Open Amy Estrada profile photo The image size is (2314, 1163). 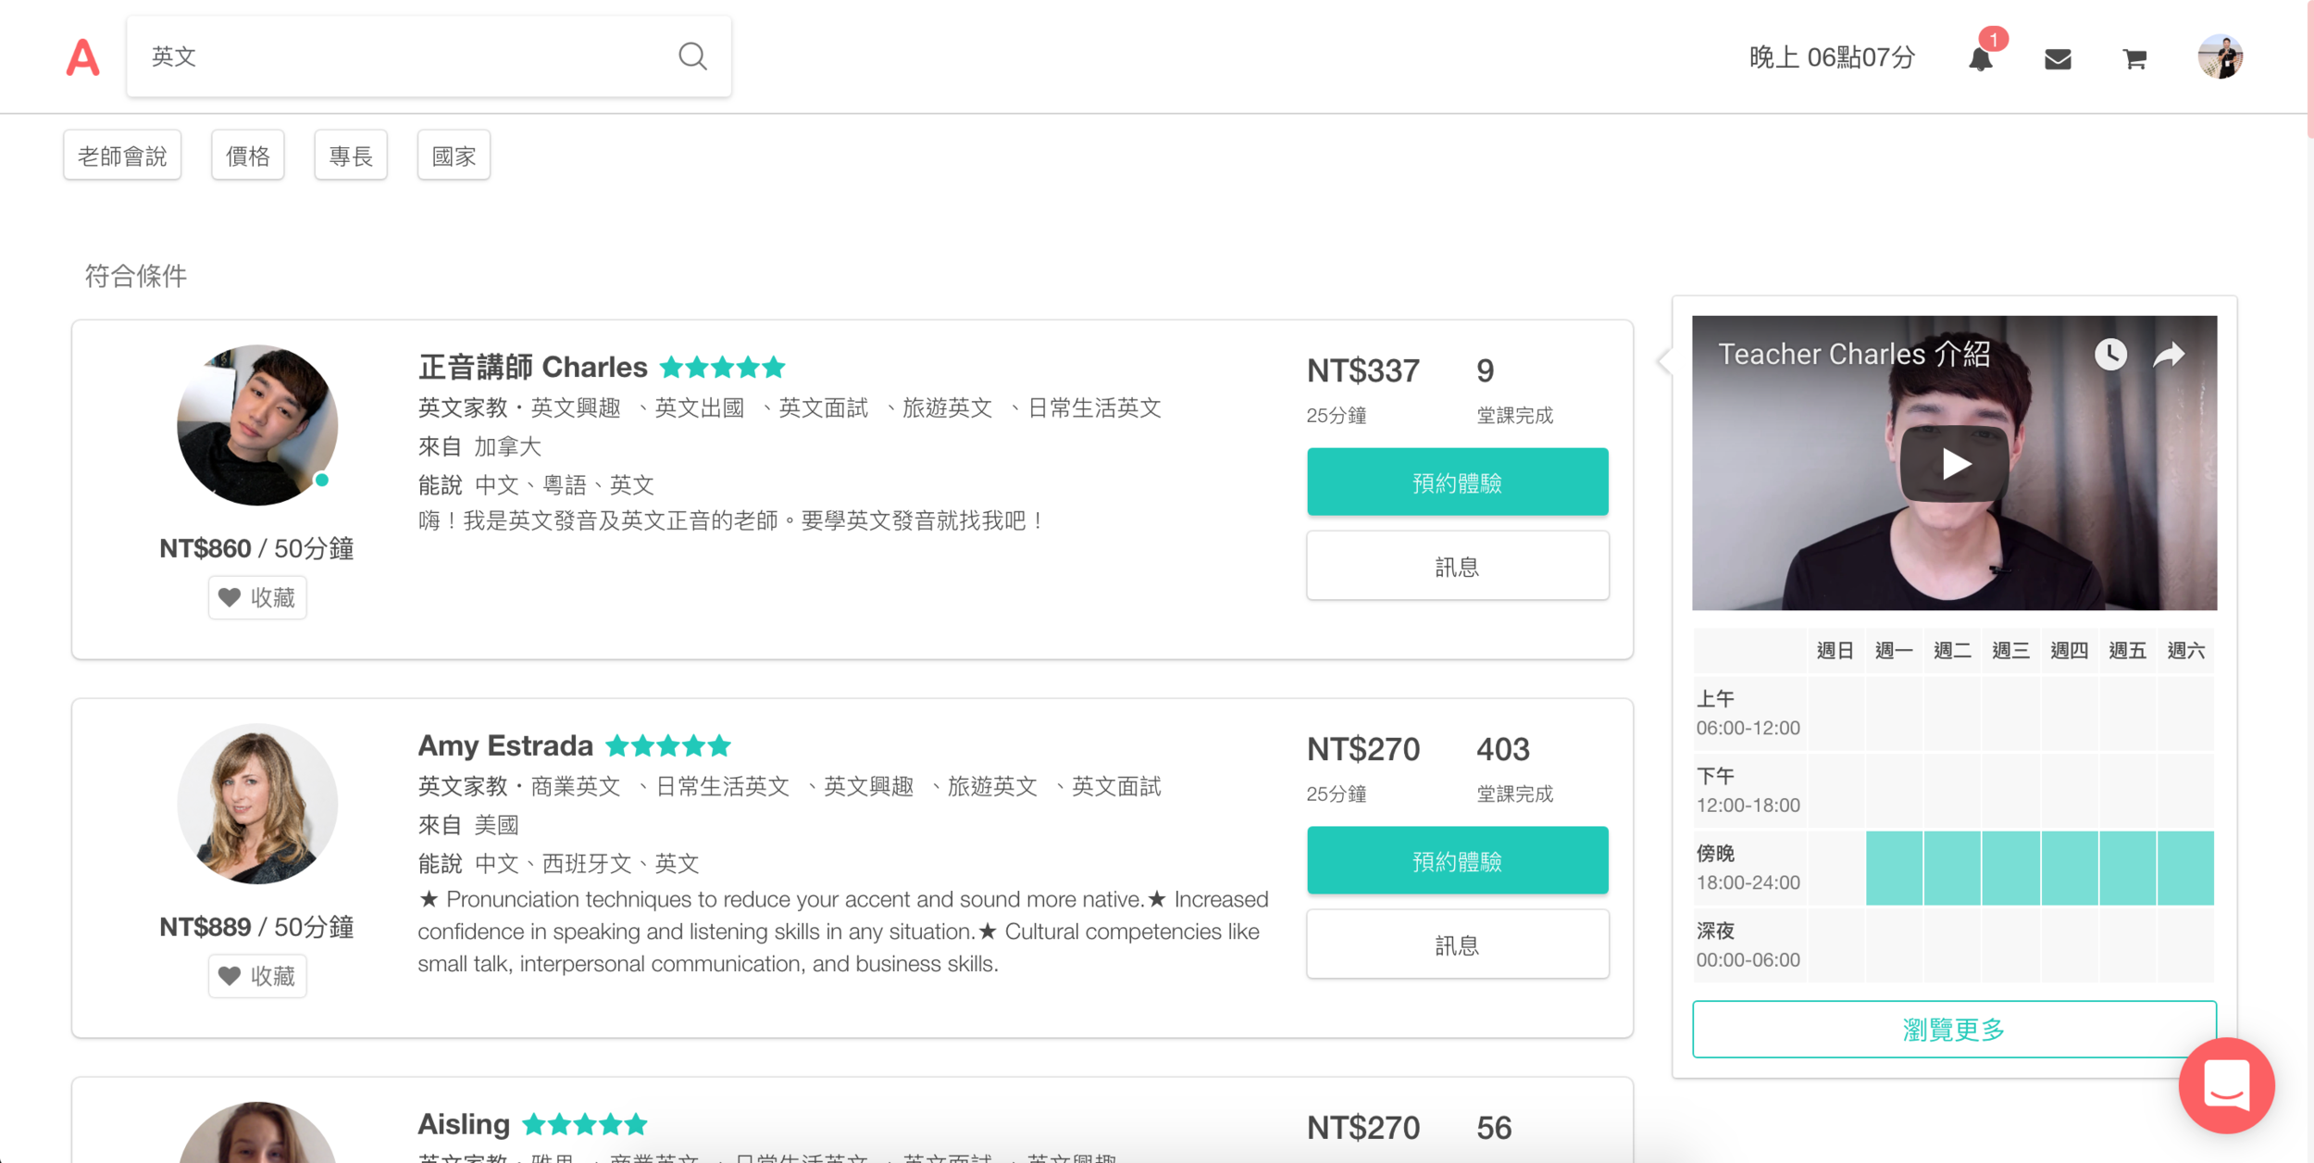[257, 804]
